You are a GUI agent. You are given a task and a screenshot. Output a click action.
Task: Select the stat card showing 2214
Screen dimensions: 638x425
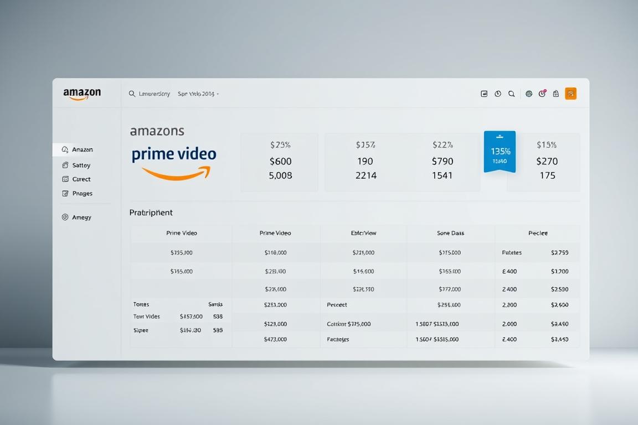pyautogui.click(x=365, y=162)
